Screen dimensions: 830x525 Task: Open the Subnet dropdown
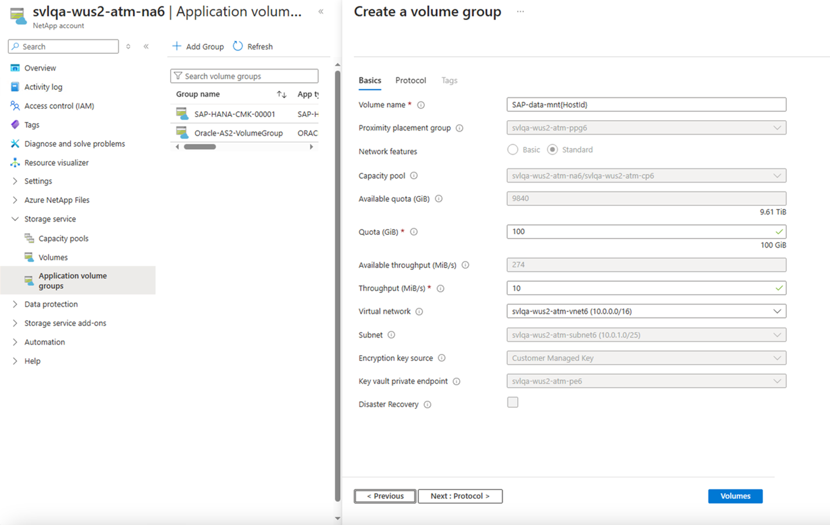pyautogui.click(x=646, y=335)
